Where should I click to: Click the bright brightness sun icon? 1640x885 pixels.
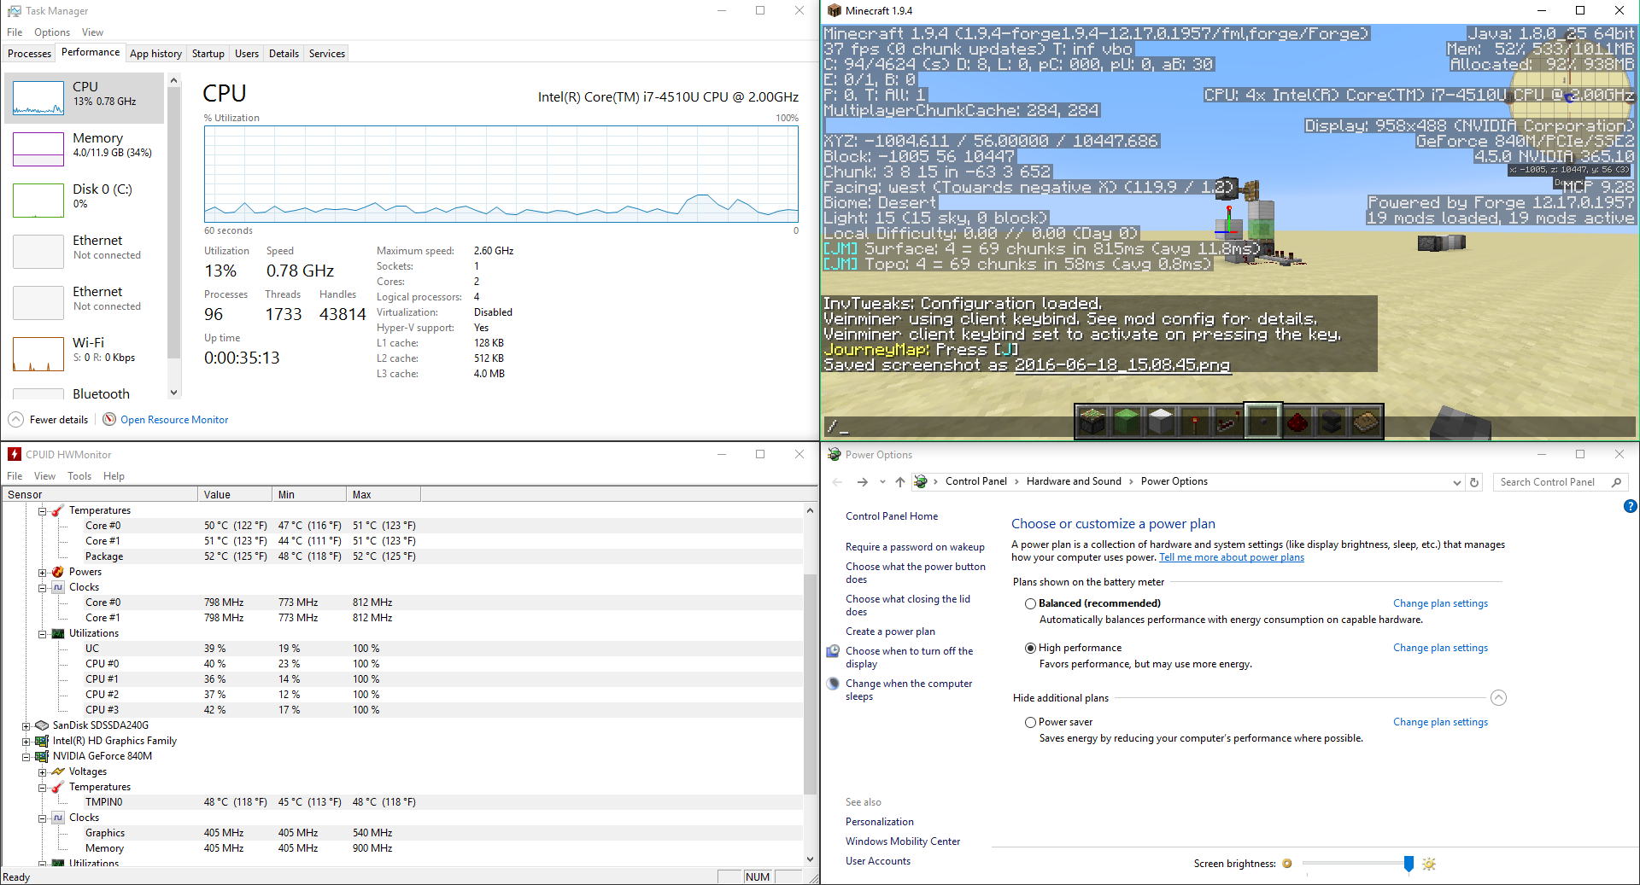[1429, 864]
